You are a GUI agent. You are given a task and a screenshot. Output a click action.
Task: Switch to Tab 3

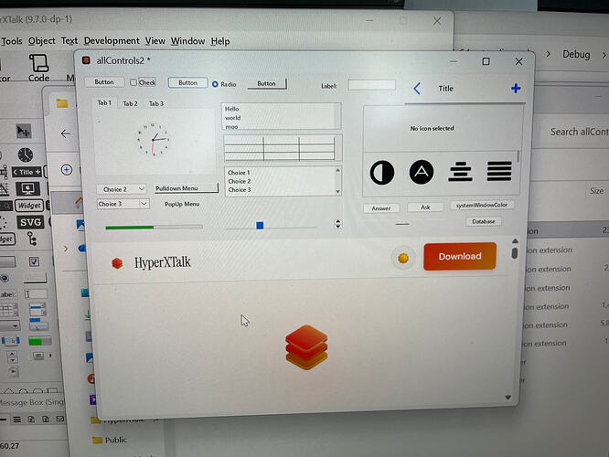[156, 103]
